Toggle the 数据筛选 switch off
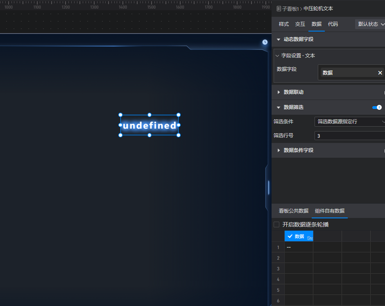The height and width of the screenshot is (306, 385). (377, 107)
